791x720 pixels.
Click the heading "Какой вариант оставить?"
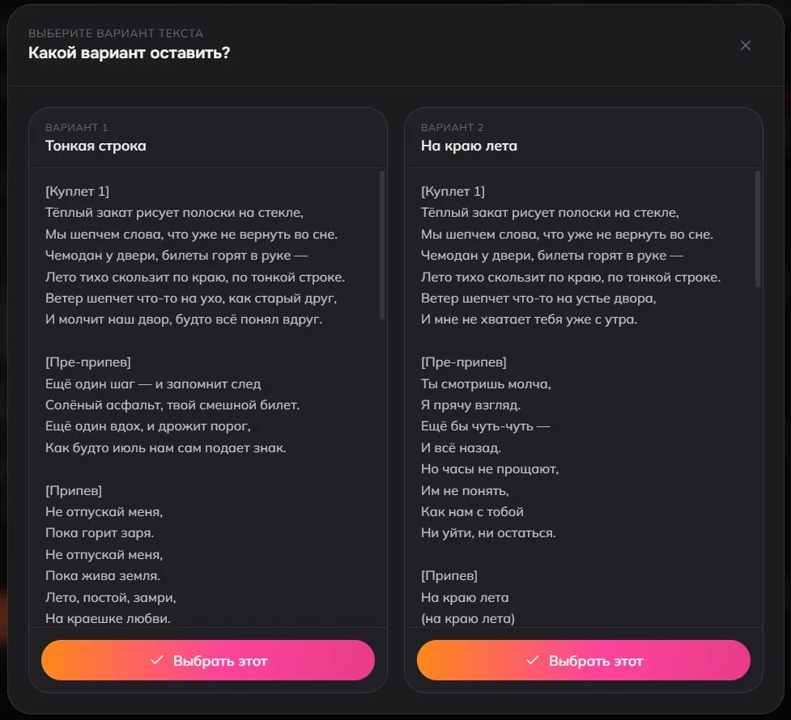(130, 53)
